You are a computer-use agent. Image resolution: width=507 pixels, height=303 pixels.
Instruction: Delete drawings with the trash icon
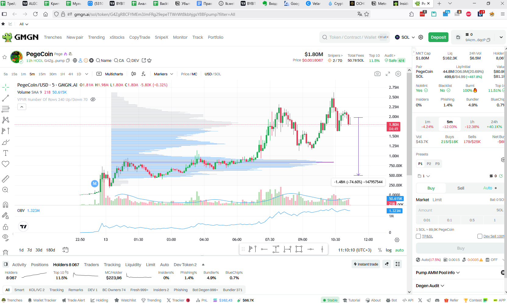(x=5, y=252)
